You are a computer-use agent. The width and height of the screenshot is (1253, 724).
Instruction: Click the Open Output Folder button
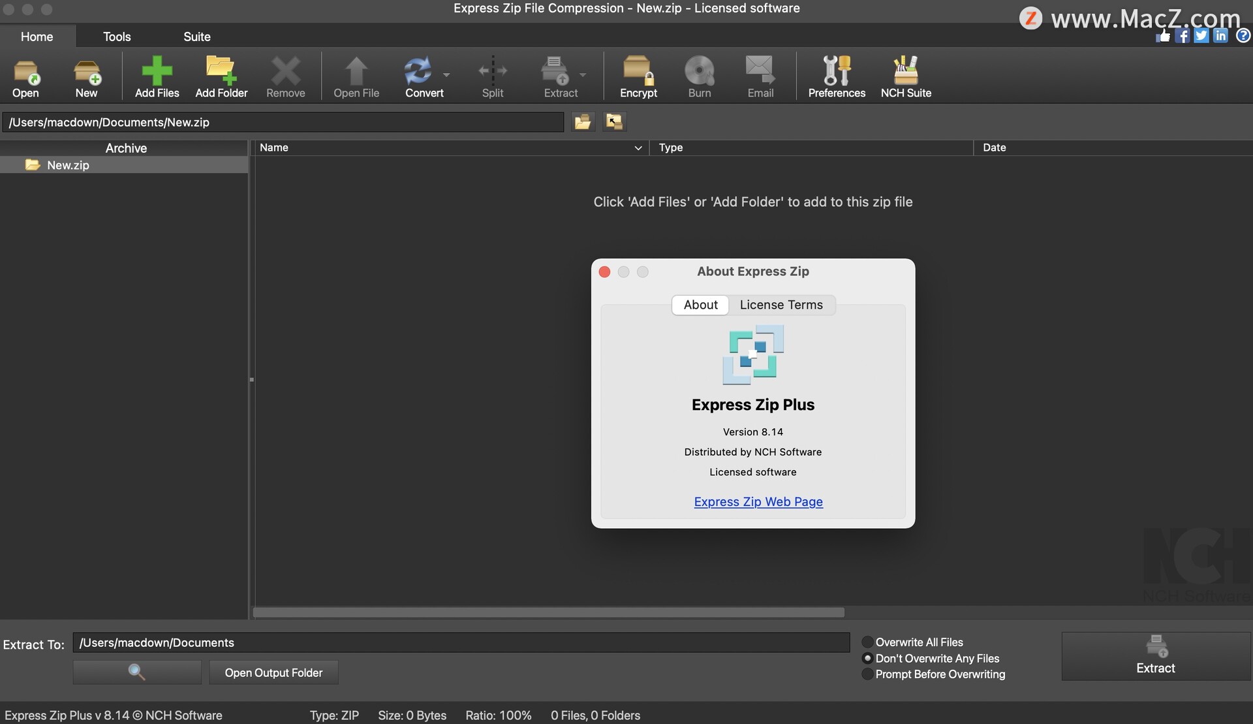[273, 672]
